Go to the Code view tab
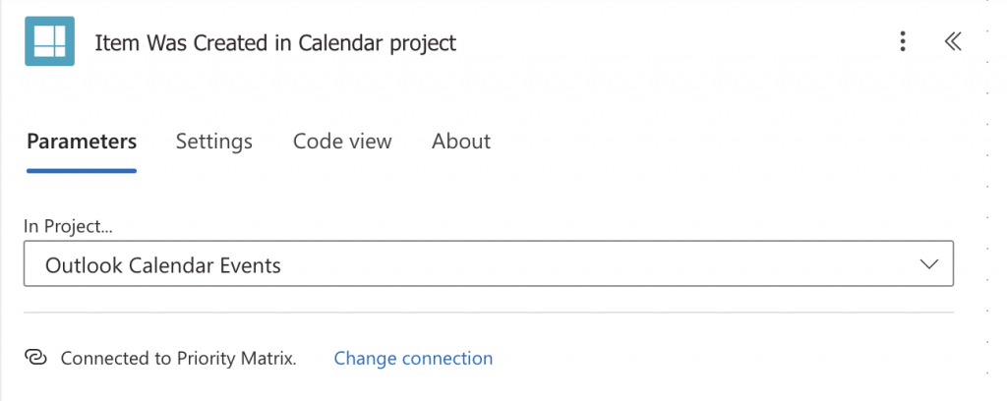 pyautogui.click(x=342, y=142)
